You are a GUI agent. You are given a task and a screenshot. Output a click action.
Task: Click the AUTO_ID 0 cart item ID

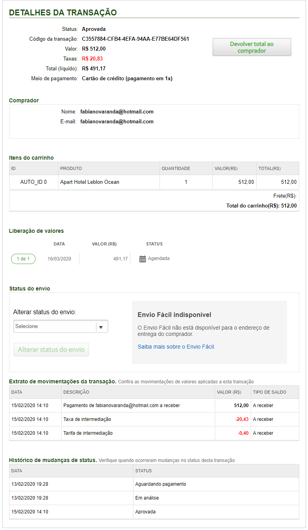click(x=34, y=182)
